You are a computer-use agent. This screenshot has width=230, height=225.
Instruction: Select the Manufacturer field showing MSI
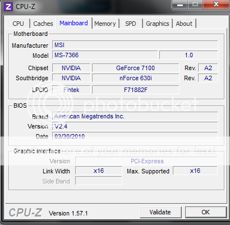tap(135, 45)
